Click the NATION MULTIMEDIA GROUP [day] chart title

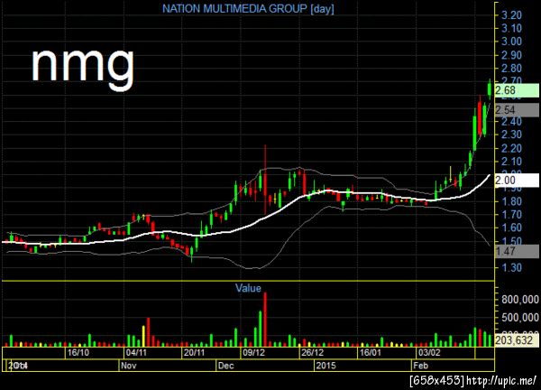(x=248, y=9)
